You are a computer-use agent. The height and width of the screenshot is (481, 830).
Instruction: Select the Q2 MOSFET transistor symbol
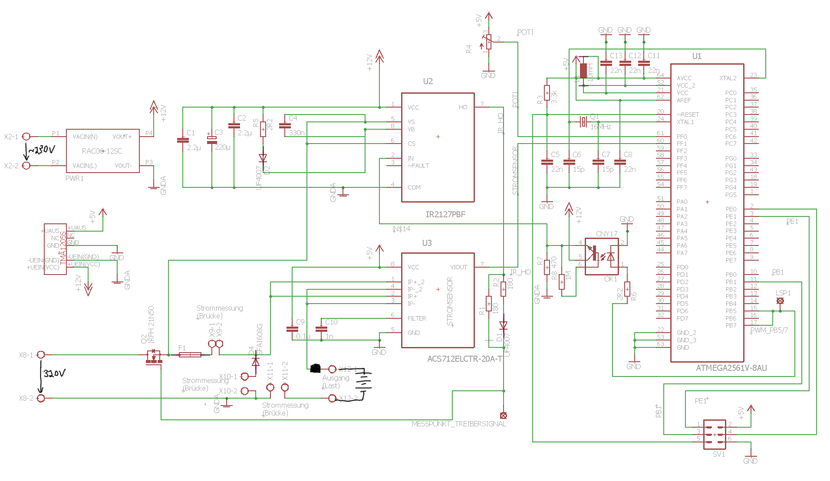[154, 357]
